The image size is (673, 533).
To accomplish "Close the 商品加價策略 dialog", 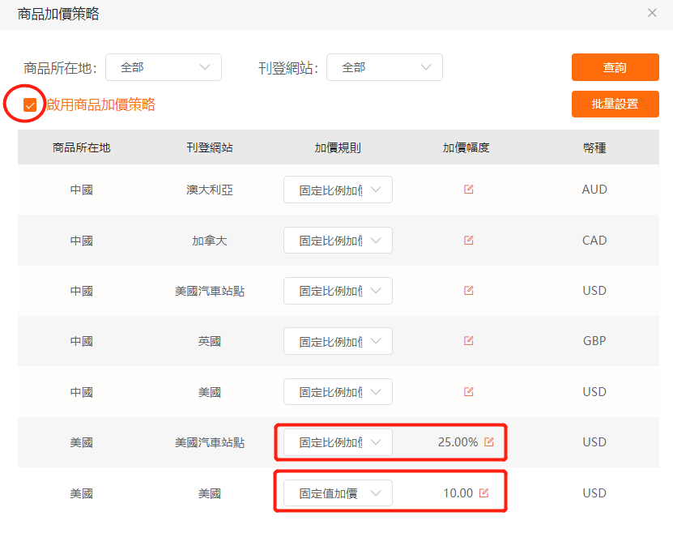I will click(x=652, y=13).
